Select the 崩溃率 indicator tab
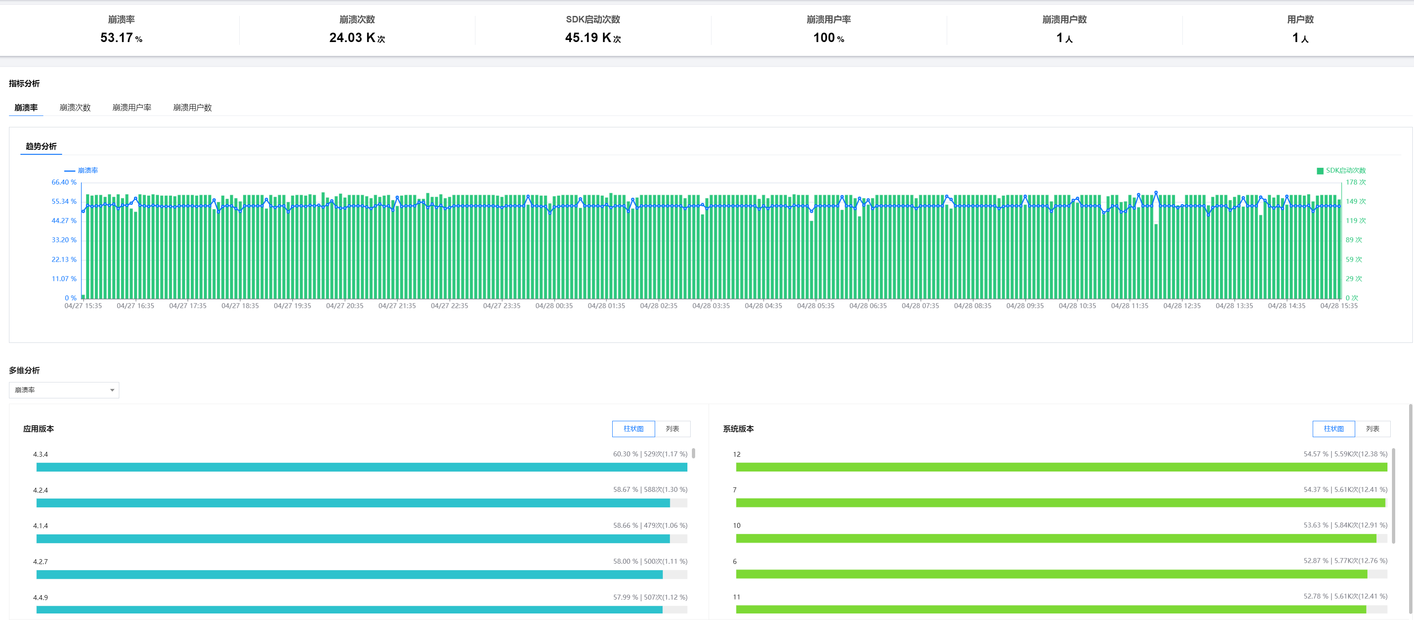The width and height of the screenshot is (1414, 620). (26, 107)
